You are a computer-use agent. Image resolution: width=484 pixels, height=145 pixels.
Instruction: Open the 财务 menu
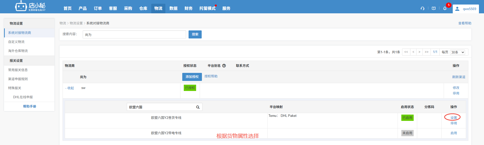click(189, 8)
